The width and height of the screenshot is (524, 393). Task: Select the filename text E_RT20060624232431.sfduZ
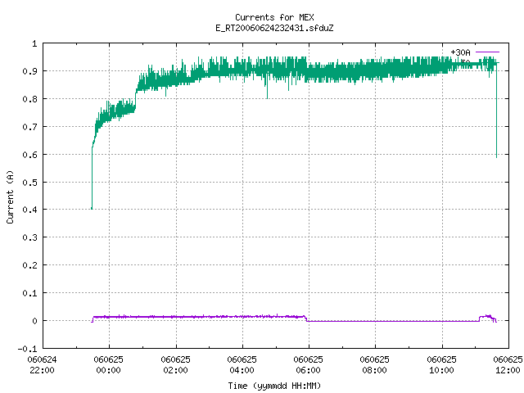(274, 28)
